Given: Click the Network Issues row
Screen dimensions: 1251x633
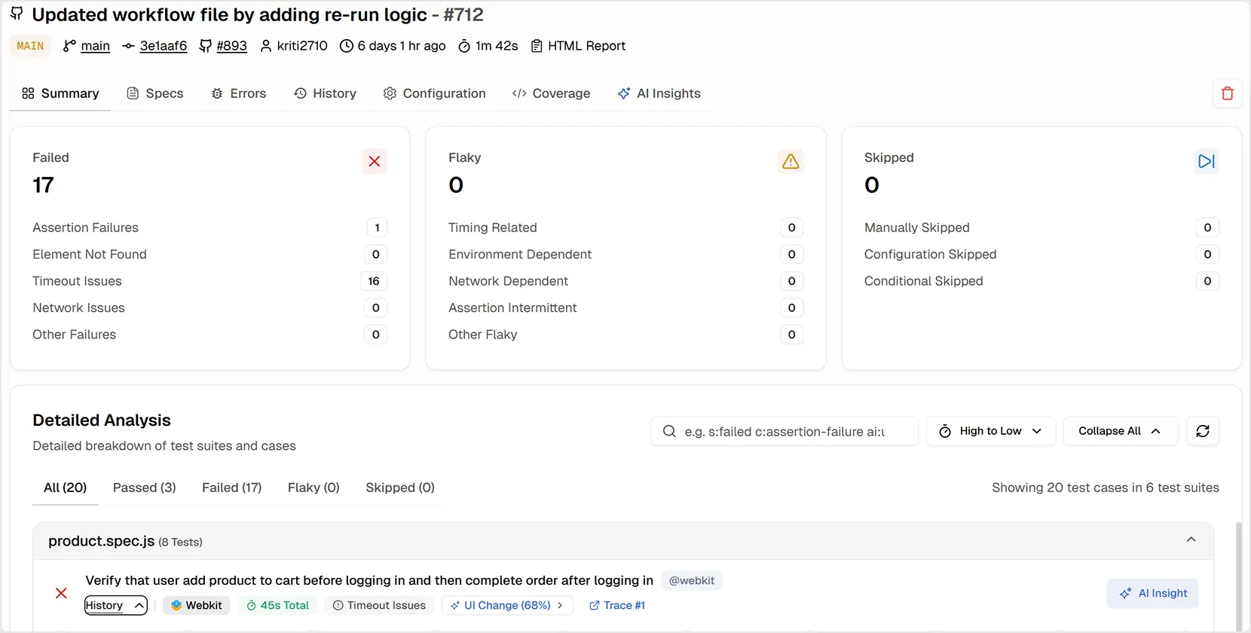Looking at the screenshot, I should [x=210, y=307].
